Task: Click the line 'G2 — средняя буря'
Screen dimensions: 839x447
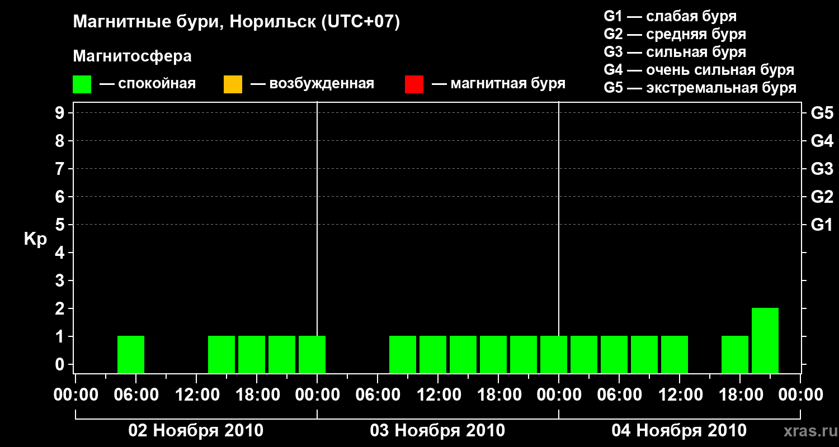Action: click(x=675, y=34)
